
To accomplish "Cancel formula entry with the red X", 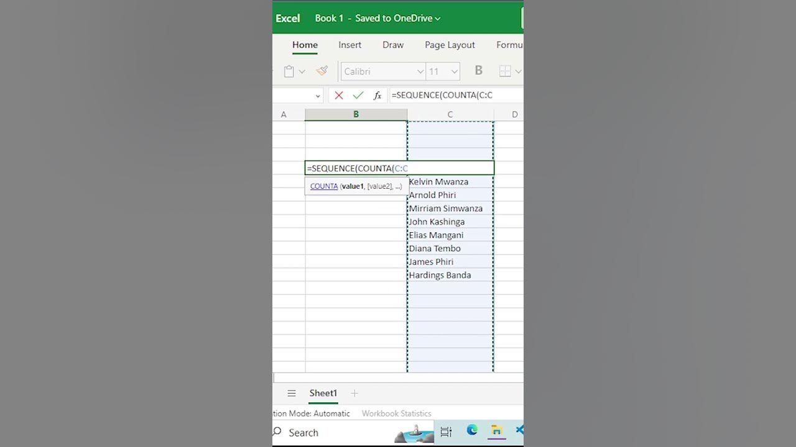I will click(x=338, y=95).
